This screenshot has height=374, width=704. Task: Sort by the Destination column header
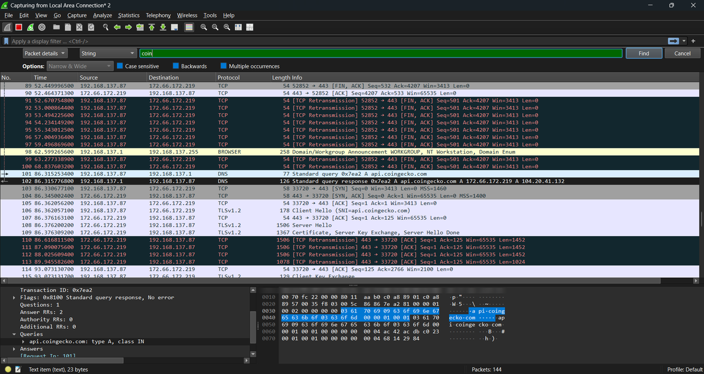click(181, 77)
